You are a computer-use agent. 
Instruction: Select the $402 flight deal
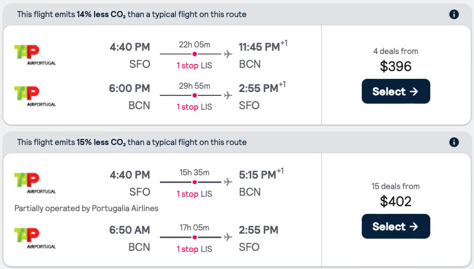click(395, 227)
